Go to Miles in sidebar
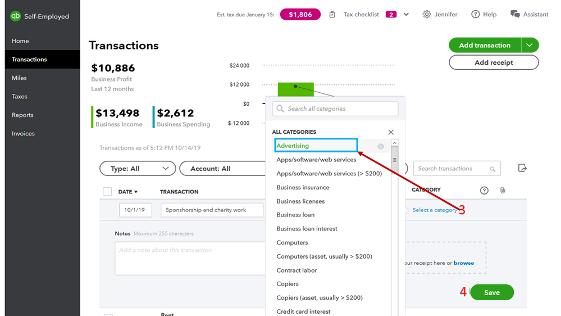Screen dimensions: 561x316 (x=20, y=78)
